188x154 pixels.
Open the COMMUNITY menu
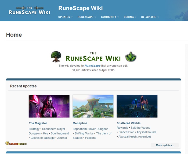[110, 17]
